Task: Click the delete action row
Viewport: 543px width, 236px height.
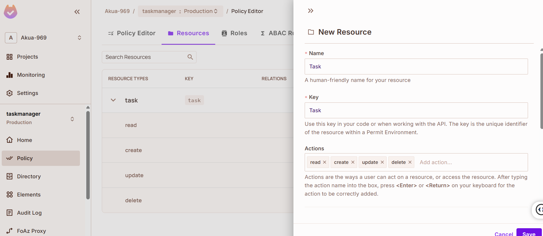Action: [198, 200]
